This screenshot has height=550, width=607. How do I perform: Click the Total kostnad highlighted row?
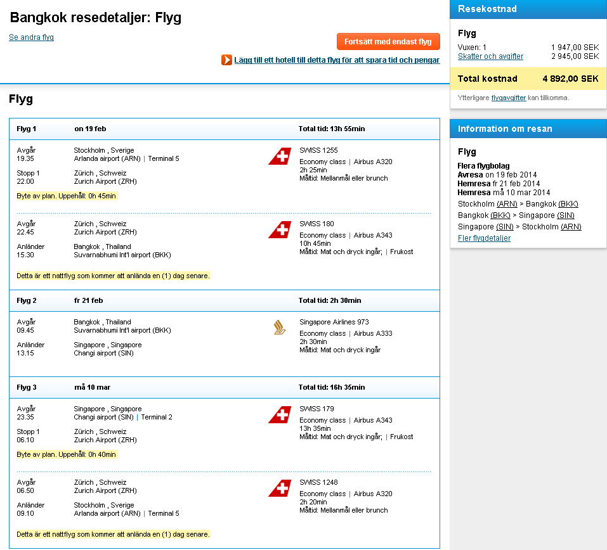[528, 79]
